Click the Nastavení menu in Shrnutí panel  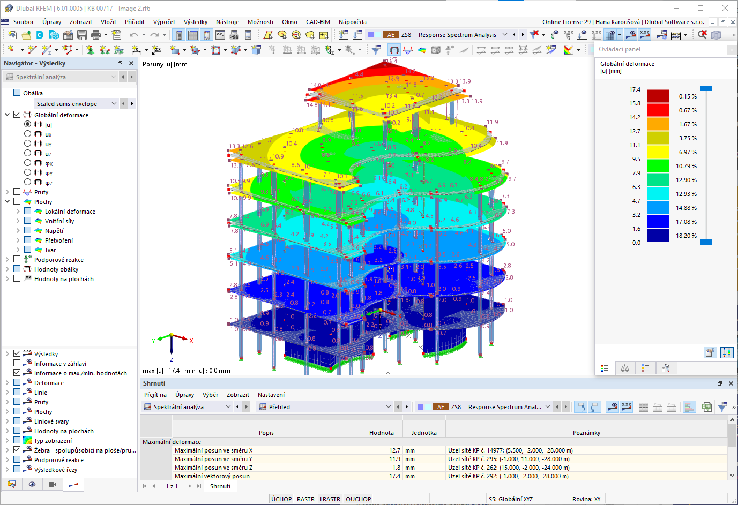pos(272,395)
